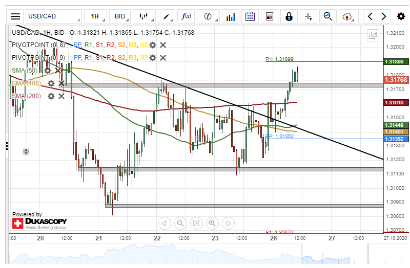The width and height of the screenshot is (410, 268).
Task: Activate the crosshair cursor tool
Action: pos(309,16)
